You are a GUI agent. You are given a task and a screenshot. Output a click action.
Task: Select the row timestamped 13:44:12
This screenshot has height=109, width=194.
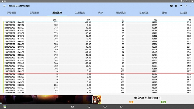click(x=97, y=22)
